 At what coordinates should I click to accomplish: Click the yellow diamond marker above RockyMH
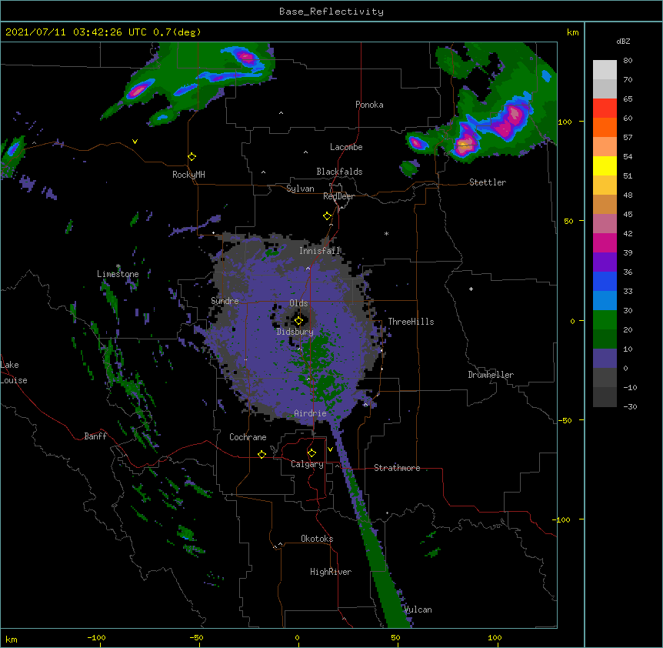[x=192, y=157]
